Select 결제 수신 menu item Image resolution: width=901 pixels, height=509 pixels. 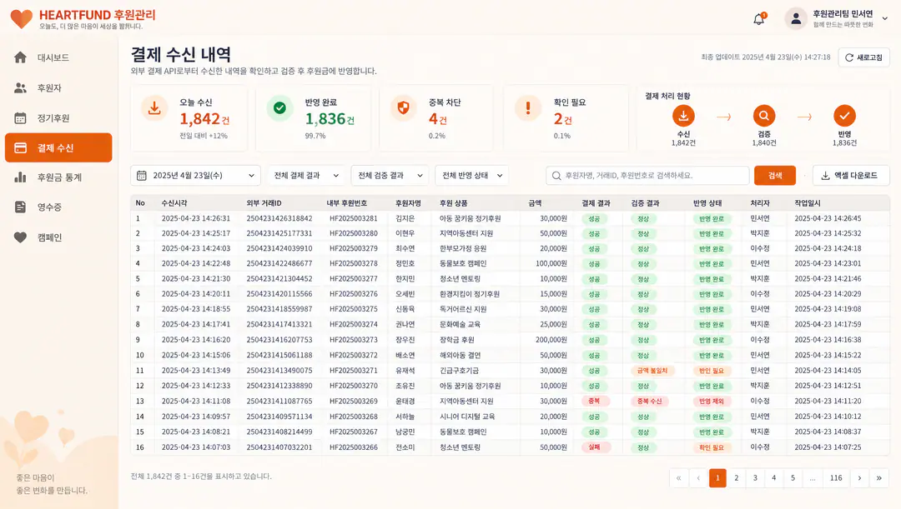58,147
